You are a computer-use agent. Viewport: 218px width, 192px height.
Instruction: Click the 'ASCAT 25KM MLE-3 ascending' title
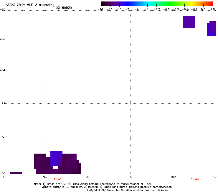point(30,5)
